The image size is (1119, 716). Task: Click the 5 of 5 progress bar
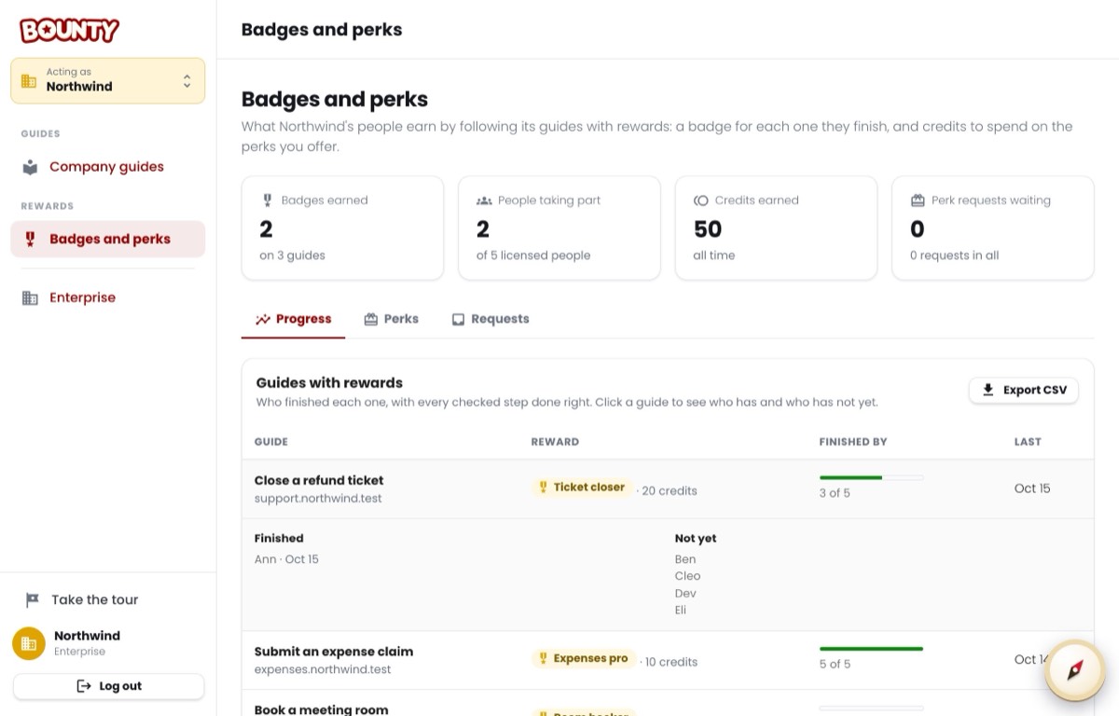[x=871, y=649]
